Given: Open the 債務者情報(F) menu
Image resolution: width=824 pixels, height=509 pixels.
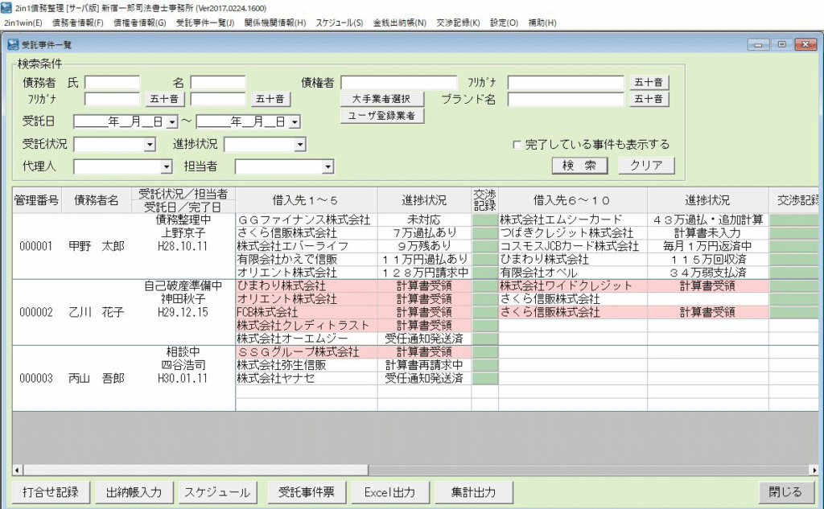Looking at the screenshot, I should (78, 23).
